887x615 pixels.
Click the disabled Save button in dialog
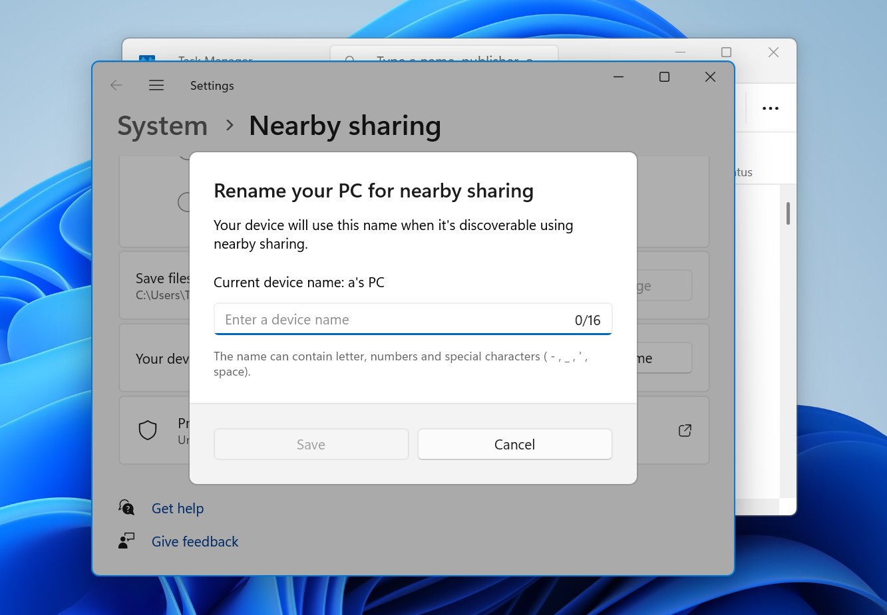click(311, 444)
